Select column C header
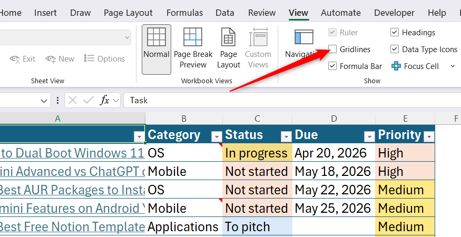Screen dimensions: 461x237 point(257,118)
